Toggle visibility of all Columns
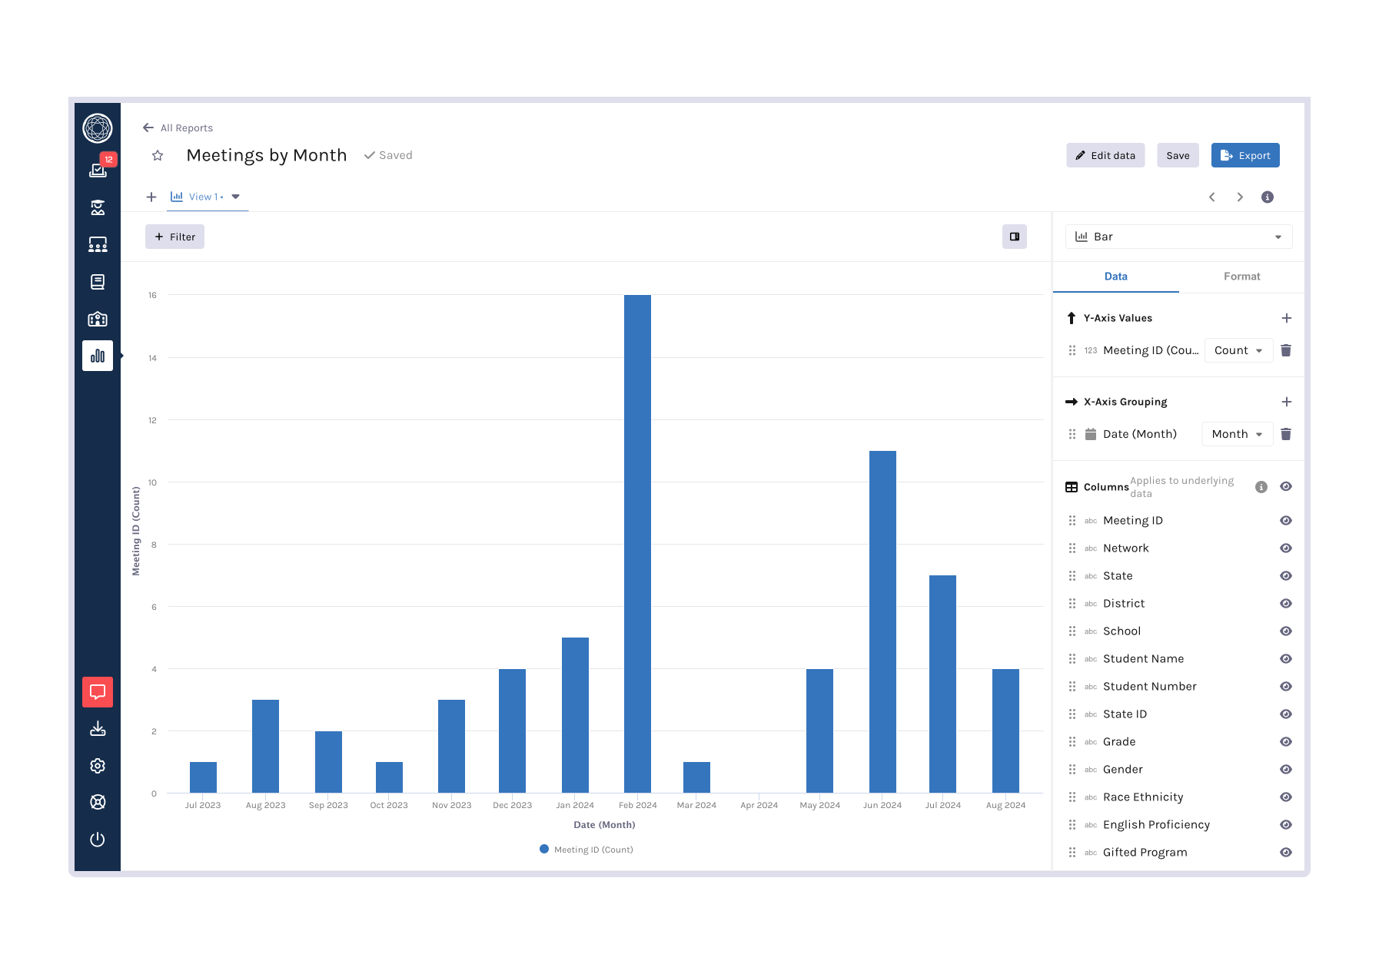1379x974 pixels. click(x=1286, y=487)
